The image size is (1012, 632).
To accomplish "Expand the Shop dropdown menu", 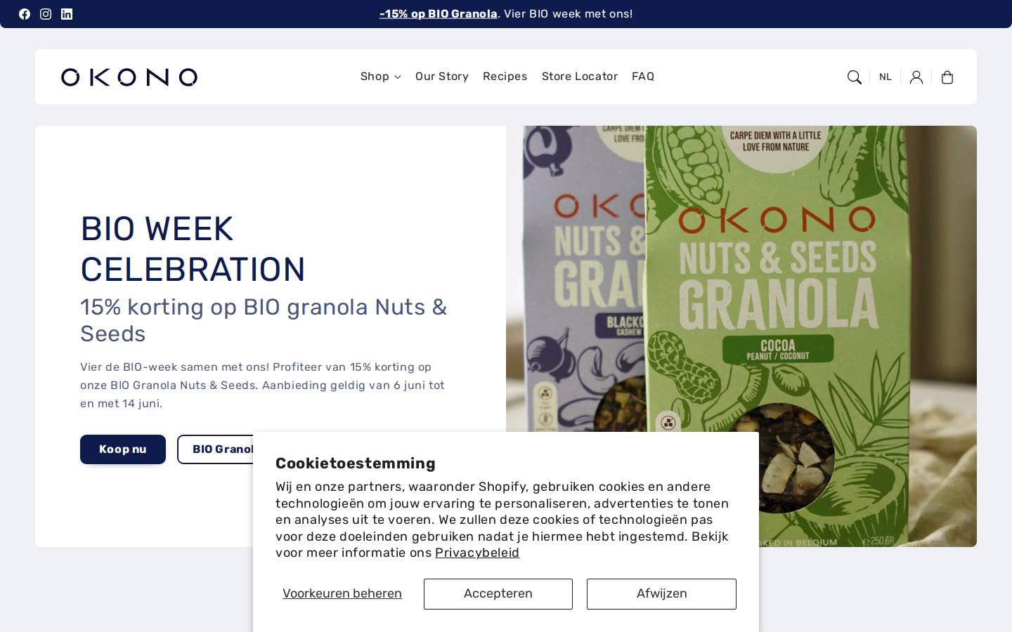I will 380,77.
